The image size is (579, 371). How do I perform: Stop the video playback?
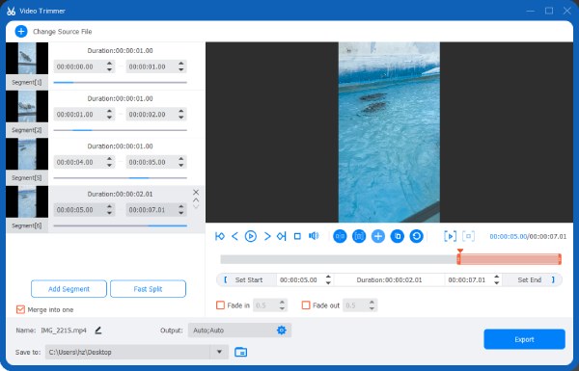tap(297, 236)
